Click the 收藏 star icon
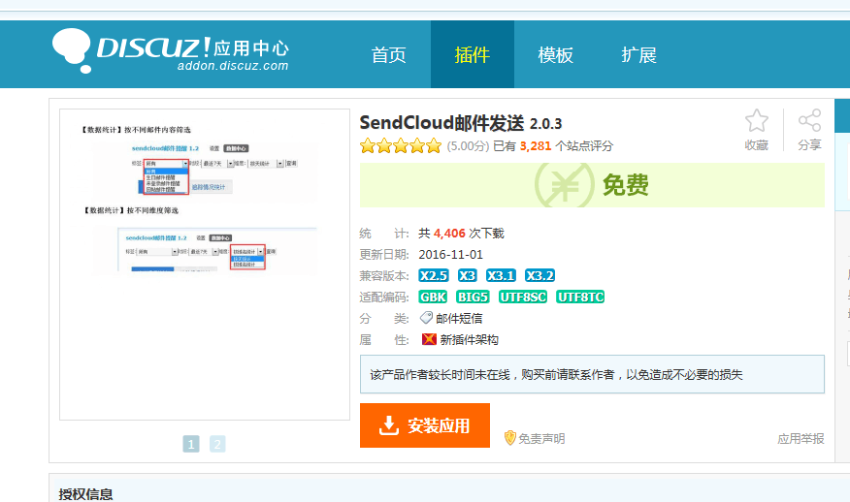 (756, 121)
